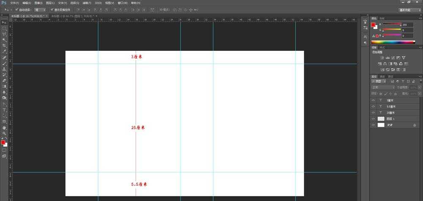Image resolution: width=423 pixels, height=201 pixels.
Task: Select the Zoom magnifier tool
Action: (4, 133)
